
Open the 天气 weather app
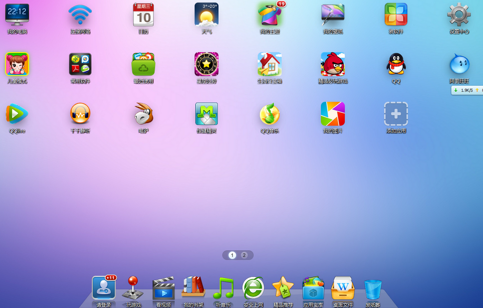[206, 14]
